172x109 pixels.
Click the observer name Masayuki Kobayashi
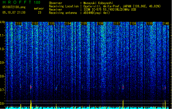(98, 3)
